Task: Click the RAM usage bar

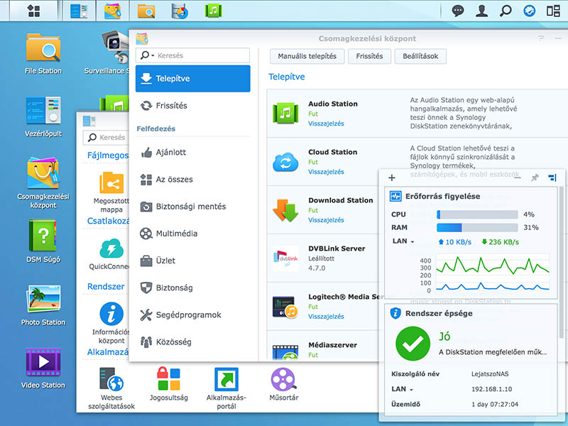Action: click(476, 228)
